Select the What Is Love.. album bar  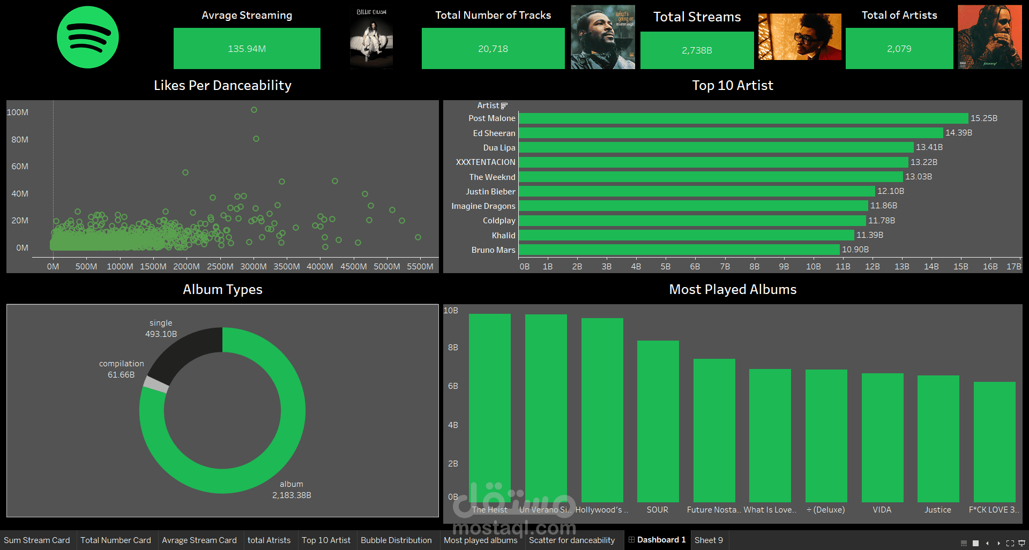point(770,436)
